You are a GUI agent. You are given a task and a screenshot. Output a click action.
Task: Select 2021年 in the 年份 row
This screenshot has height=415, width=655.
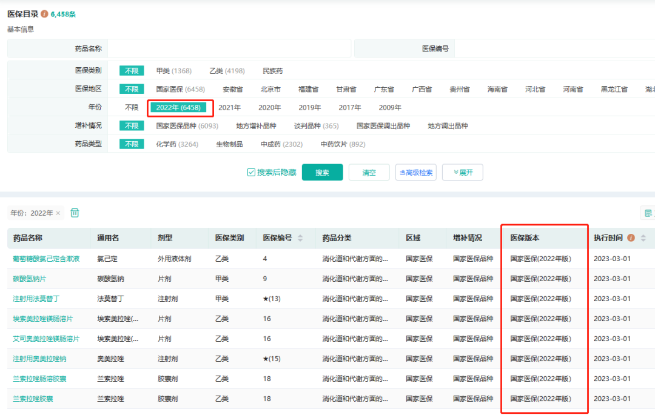coord(229,107)
